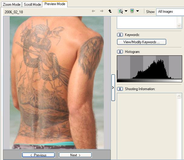
Task: Hide the side panel with splitter arrow
Action: coord(113,88)
